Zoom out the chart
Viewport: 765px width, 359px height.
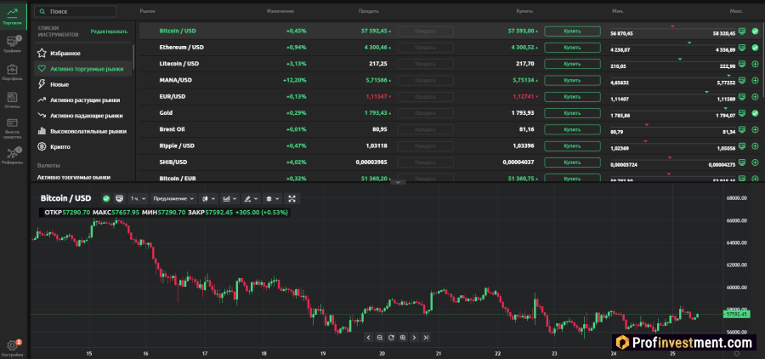(x=380, y=338)
